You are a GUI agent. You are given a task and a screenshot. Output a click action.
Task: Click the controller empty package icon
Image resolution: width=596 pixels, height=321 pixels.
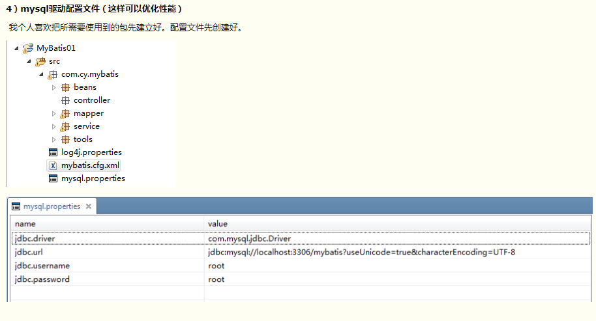pyautogui.click(x=65, y=100)
